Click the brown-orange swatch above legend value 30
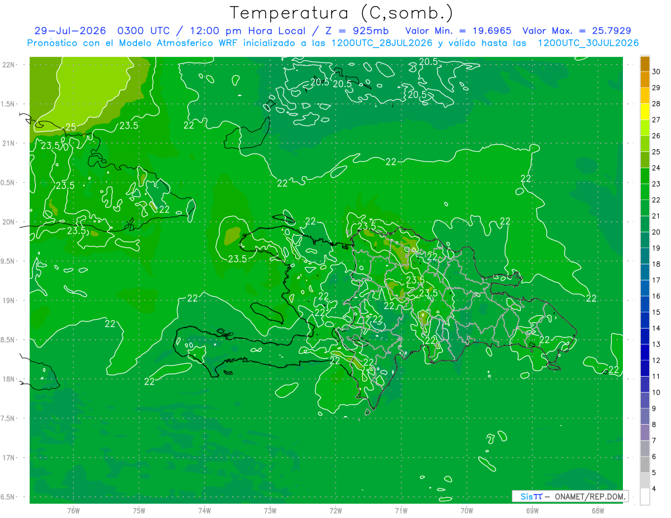This screenshot has width=671, height=518. coord(645,64)
